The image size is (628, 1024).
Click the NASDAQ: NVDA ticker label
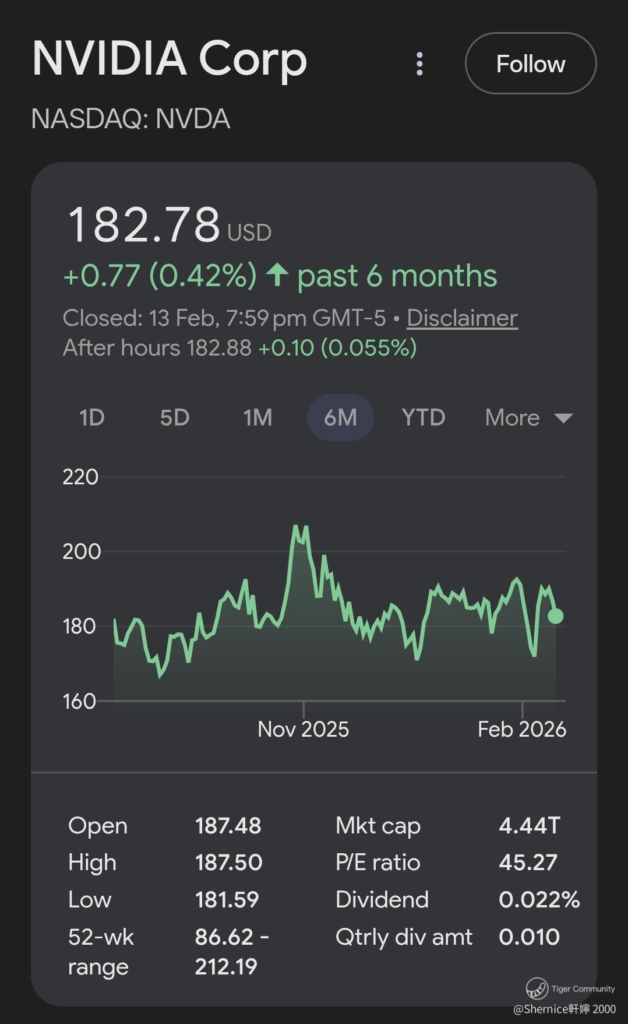130,119
